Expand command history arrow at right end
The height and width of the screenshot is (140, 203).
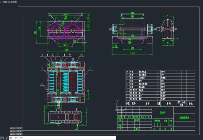click(115, 138)
